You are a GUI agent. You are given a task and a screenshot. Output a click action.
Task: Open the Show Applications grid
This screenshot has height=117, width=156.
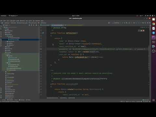tap(153, 100)
